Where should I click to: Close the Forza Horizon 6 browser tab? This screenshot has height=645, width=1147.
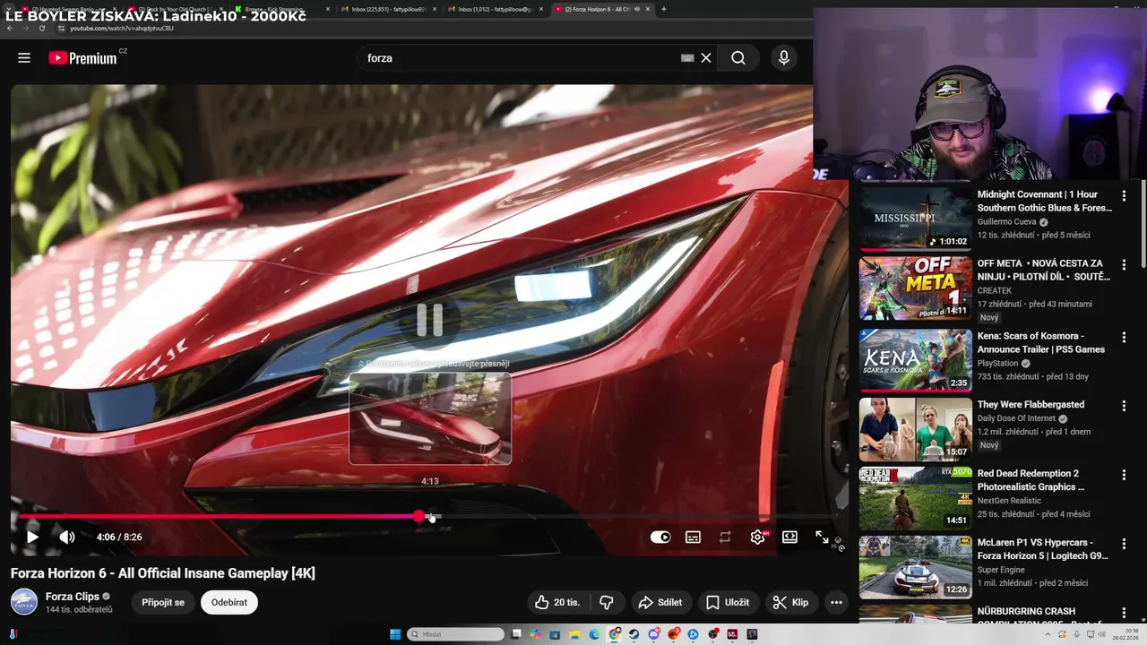pos(648,9)
